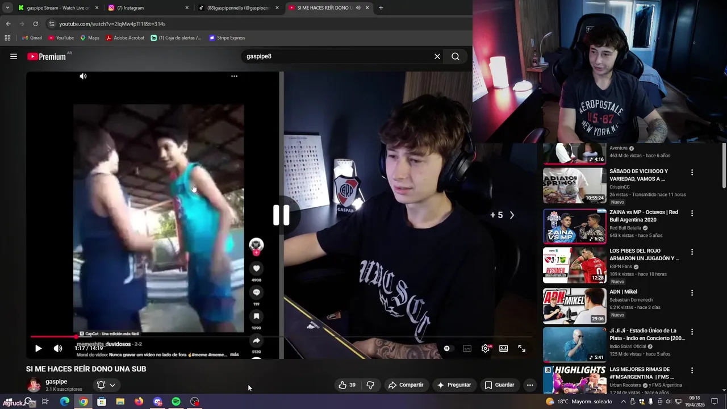
Task: Click the YouTube URL address bar
Action: (258, 24)
